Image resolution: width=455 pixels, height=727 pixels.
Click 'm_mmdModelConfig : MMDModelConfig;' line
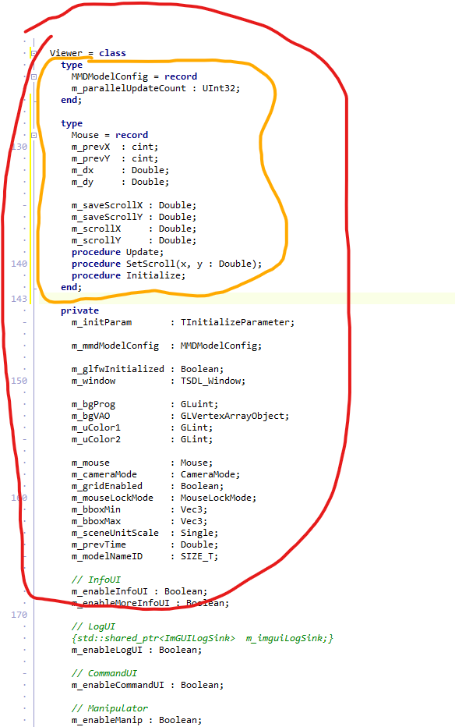click(x=167, y=346)
